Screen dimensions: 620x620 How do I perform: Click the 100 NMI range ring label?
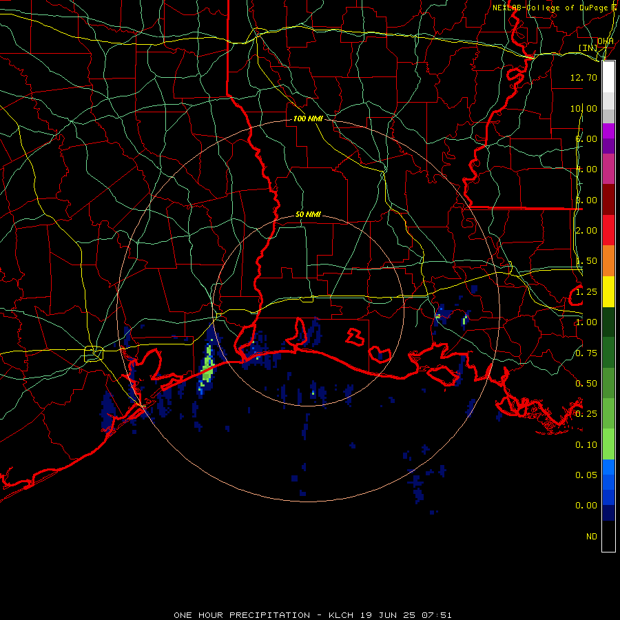pyautogui.click(x=308, y=118)
